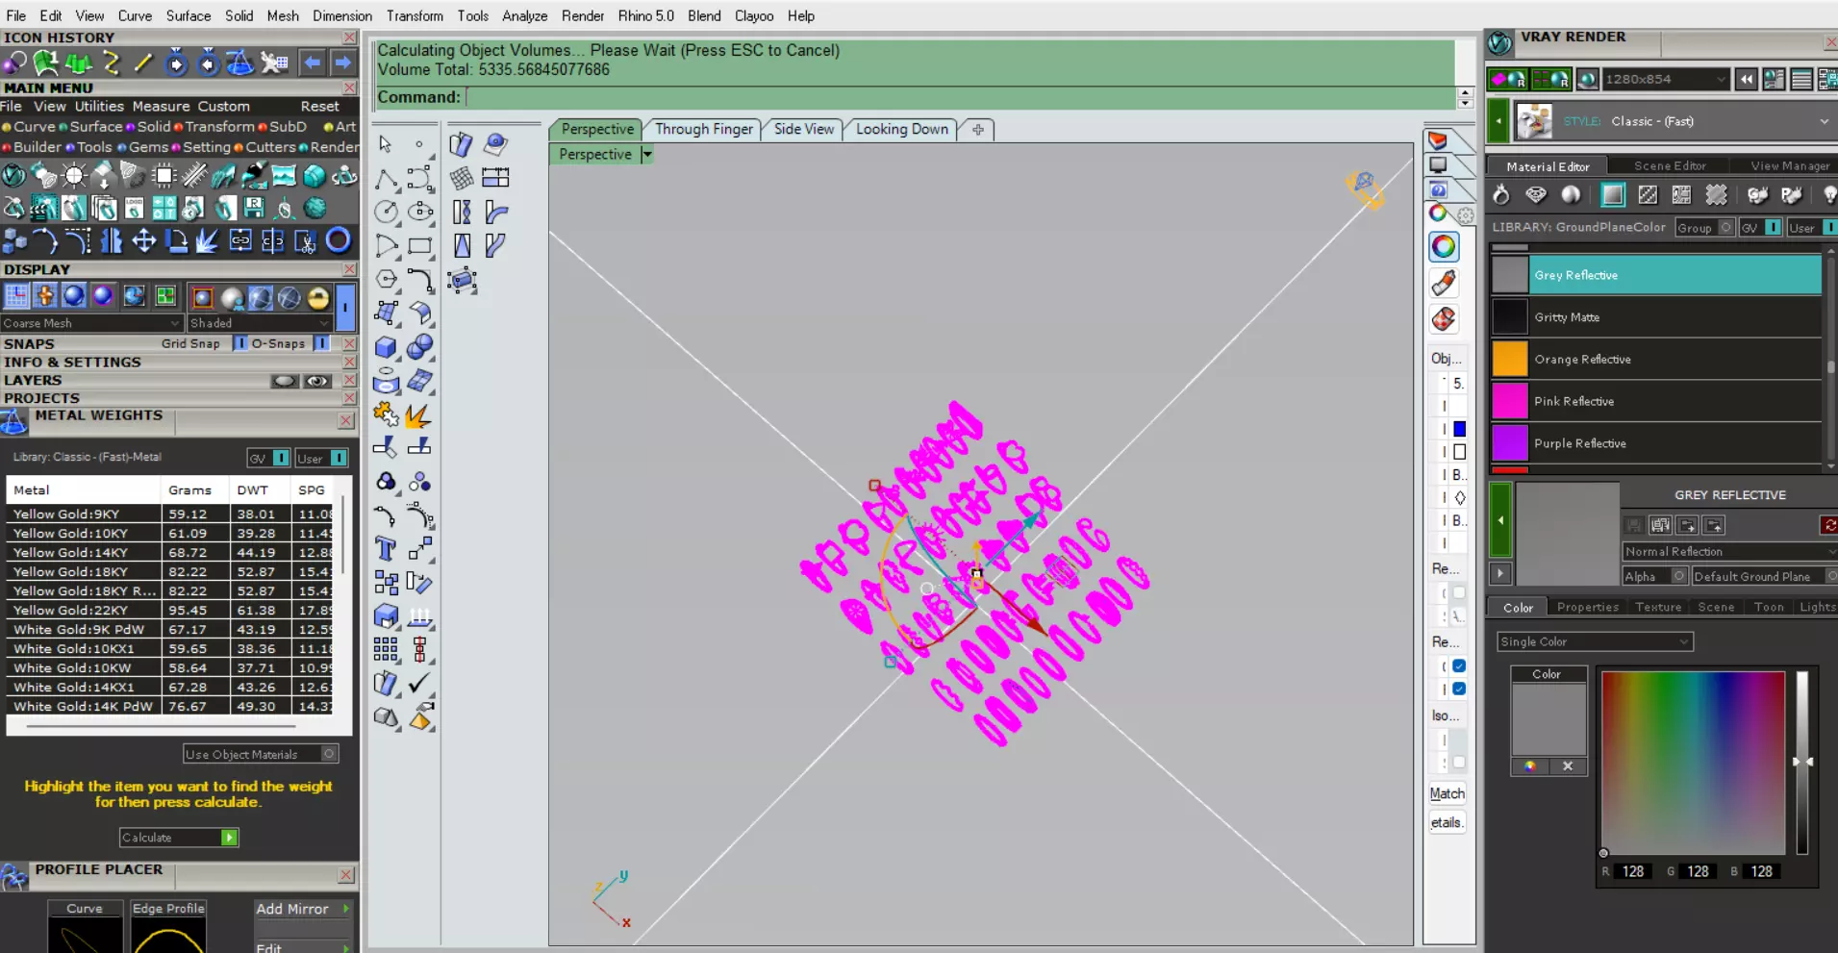
Task: Toggle Grid Snap switch
Action: 239,343
